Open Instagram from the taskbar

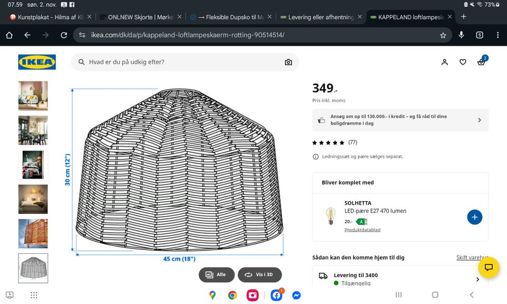pos(253,295)
